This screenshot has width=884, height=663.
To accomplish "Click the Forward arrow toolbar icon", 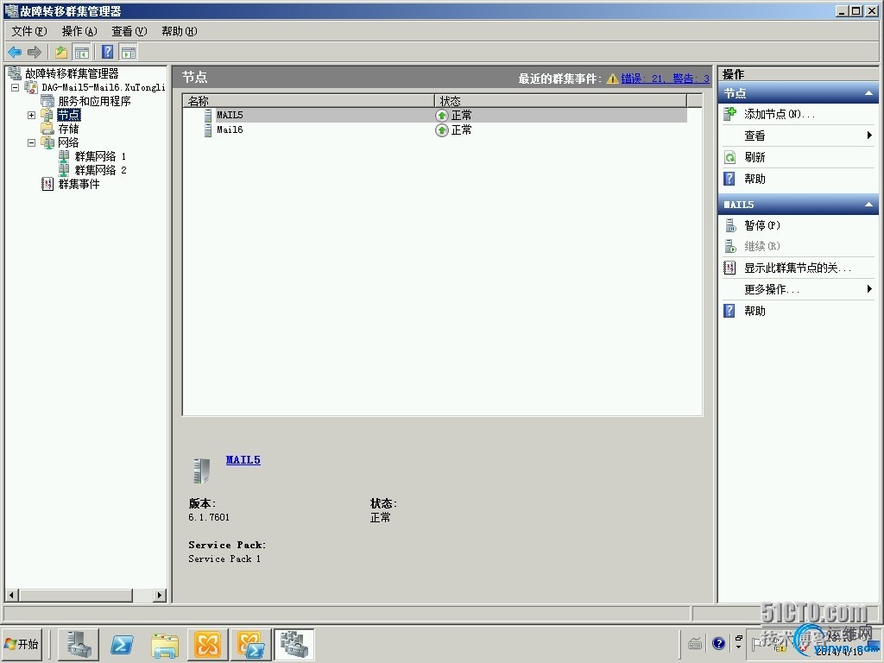I will [x=35, y=53].
